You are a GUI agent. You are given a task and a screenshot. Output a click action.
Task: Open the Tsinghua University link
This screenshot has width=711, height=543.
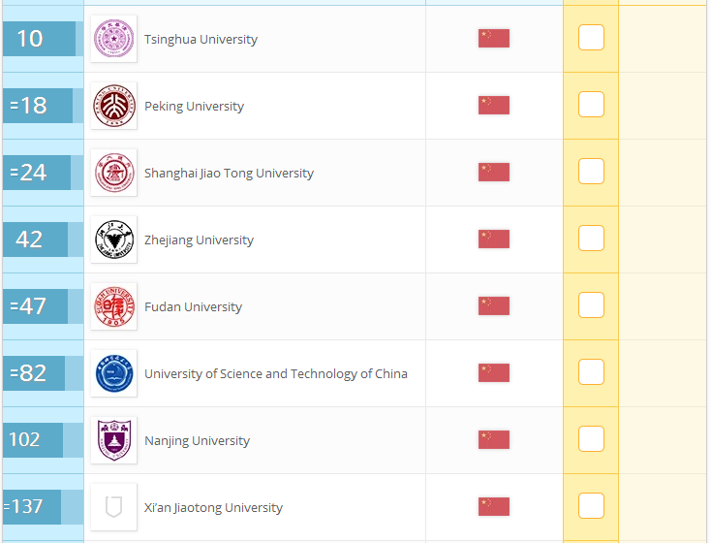pos(201,40)
